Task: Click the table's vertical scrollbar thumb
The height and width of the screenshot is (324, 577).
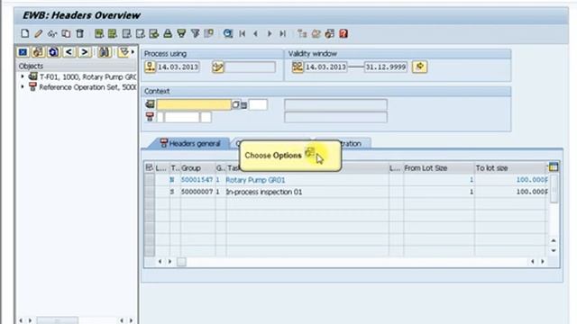Action: (554, 189)
